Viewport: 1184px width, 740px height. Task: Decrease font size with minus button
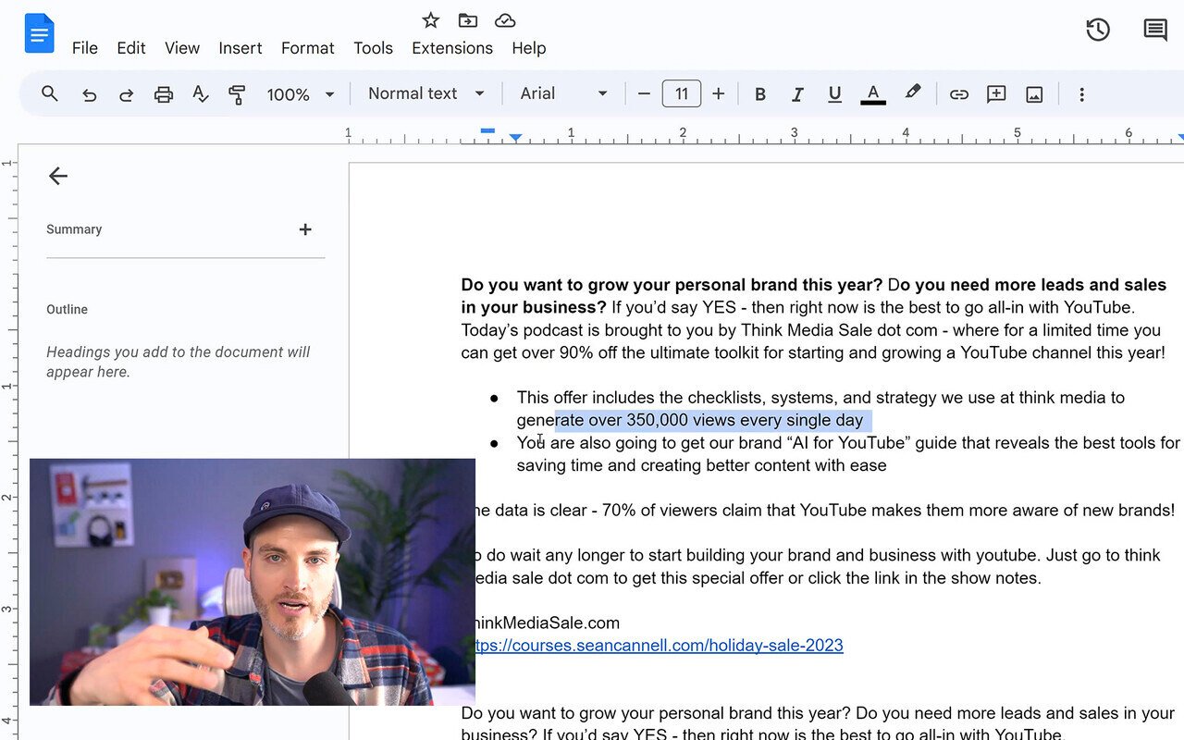(644, 93)
